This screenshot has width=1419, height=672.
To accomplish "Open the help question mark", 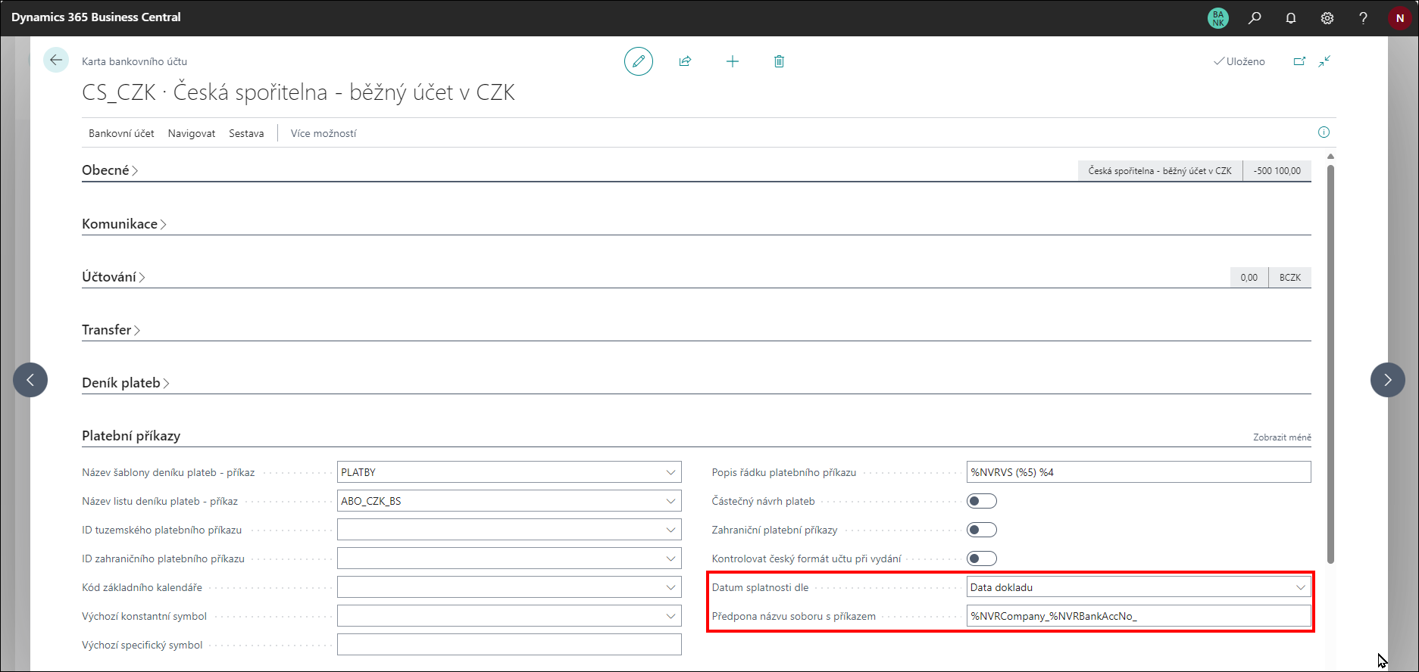I will [x=1363, y=17].
